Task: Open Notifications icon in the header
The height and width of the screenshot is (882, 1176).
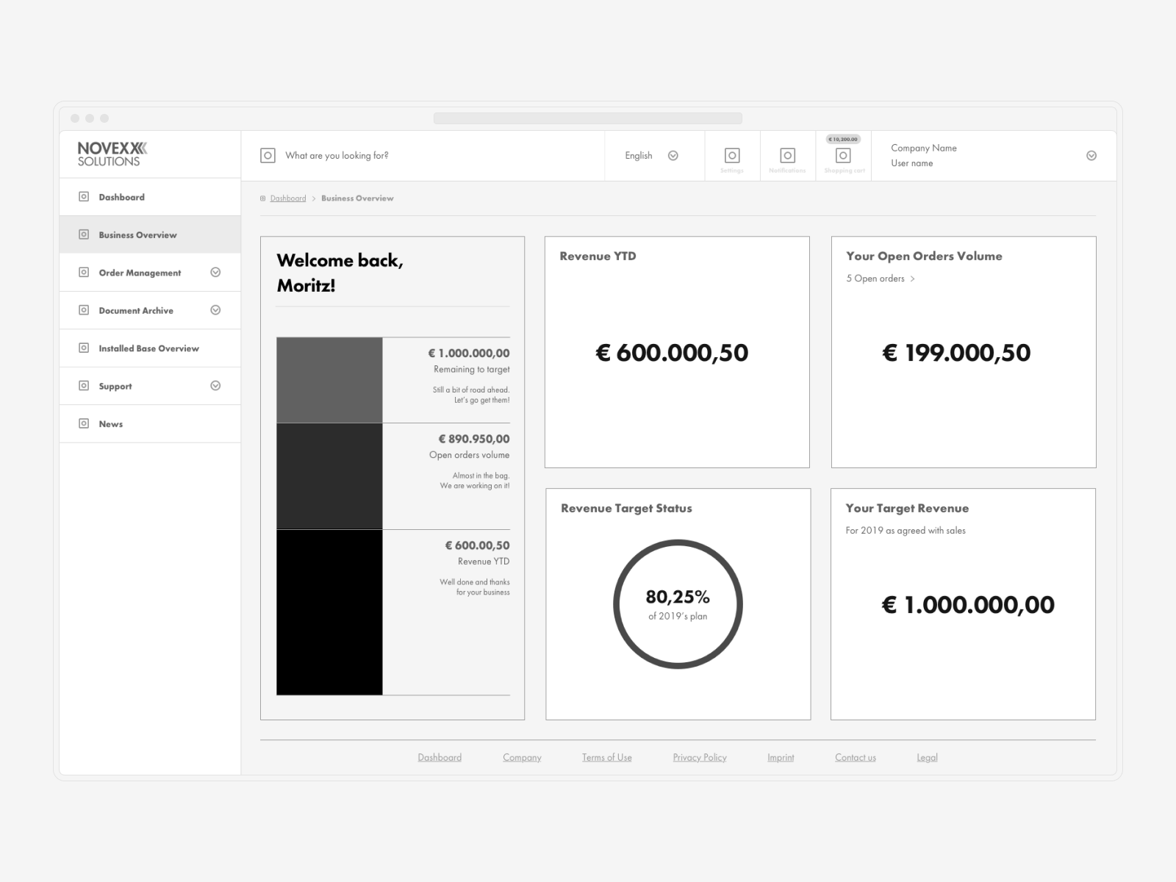Action: (787, 155)
